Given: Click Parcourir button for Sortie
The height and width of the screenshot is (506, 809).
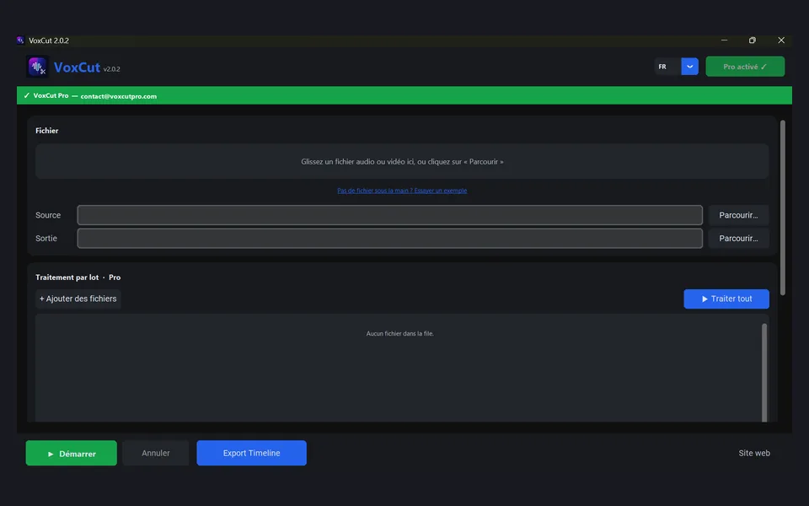Looking at the screenshot, I should click(738, 239).
